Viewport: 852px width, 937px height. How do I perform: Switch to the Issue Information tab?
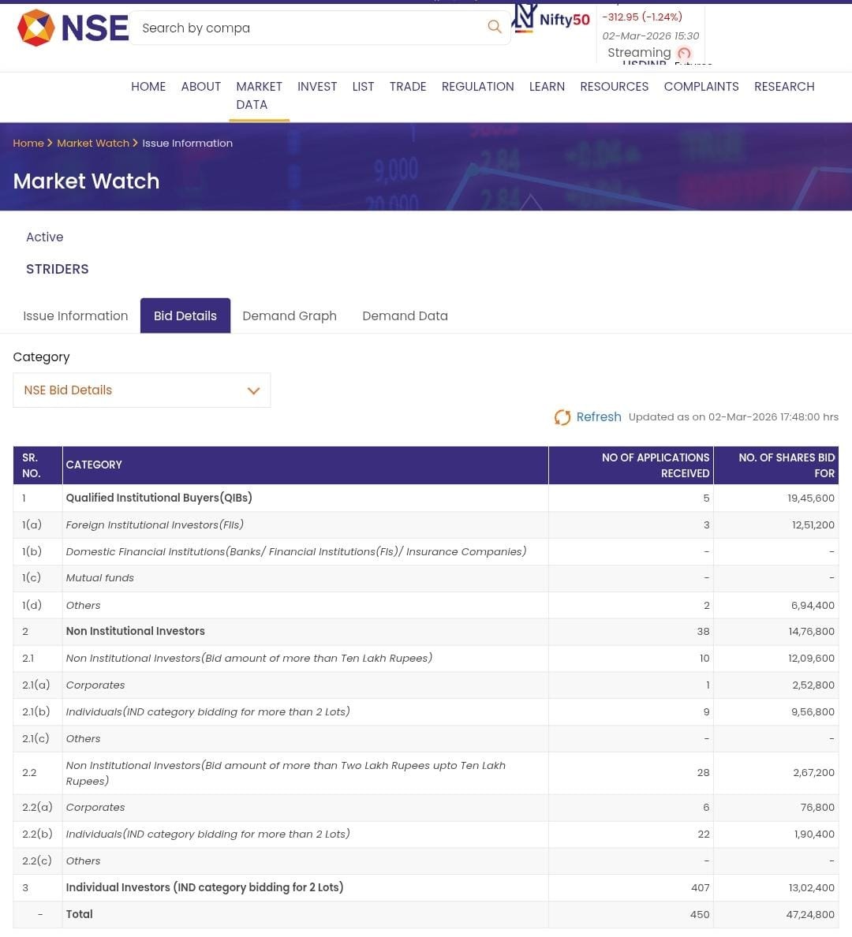[x=75, y=315]
